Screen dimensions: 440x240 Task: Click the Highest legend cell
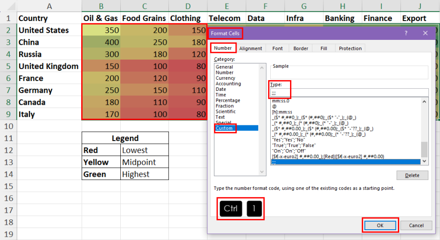click(145, 174)
